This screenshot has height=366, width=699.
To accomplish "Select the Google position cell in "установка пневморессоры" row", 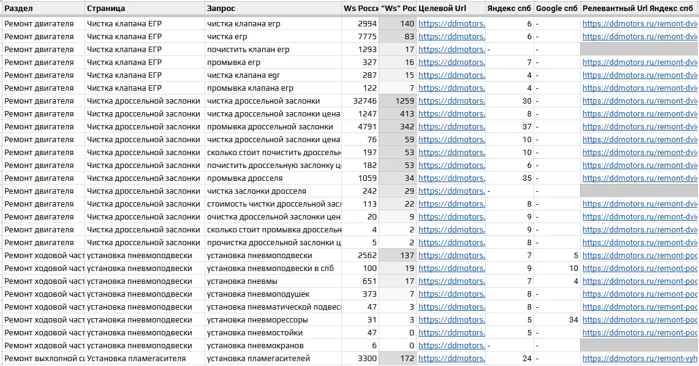I will 557,320.
